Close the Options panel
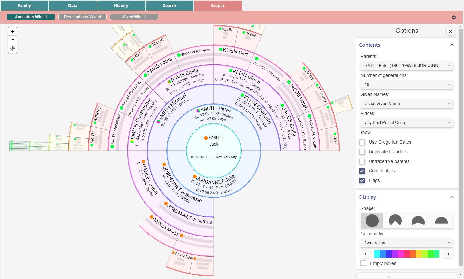 (450, 31)
